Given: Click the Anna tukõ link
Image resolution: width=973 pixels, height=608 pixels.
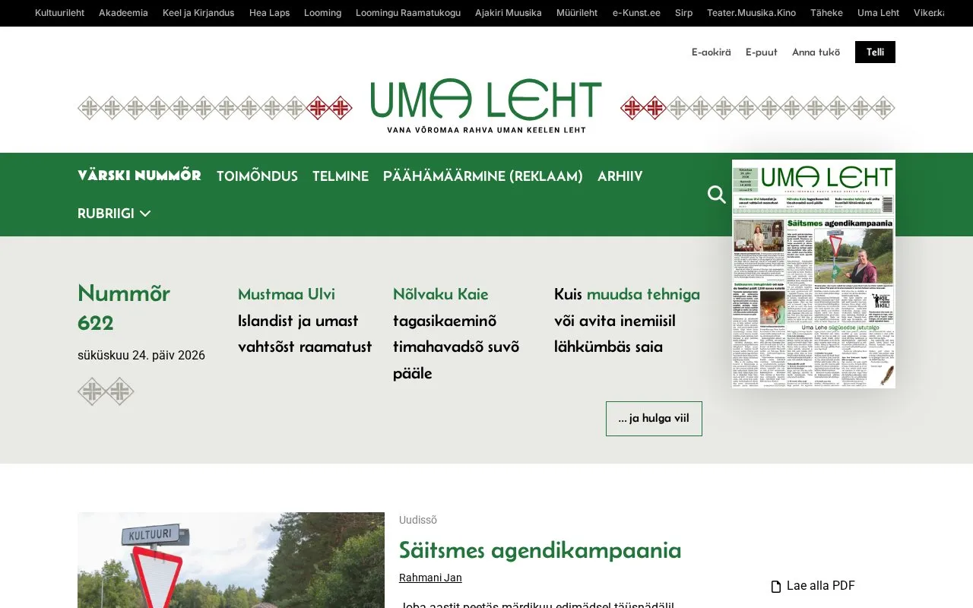Looking at the screenshot, I should pyautogui.click(x=816, y=52).
